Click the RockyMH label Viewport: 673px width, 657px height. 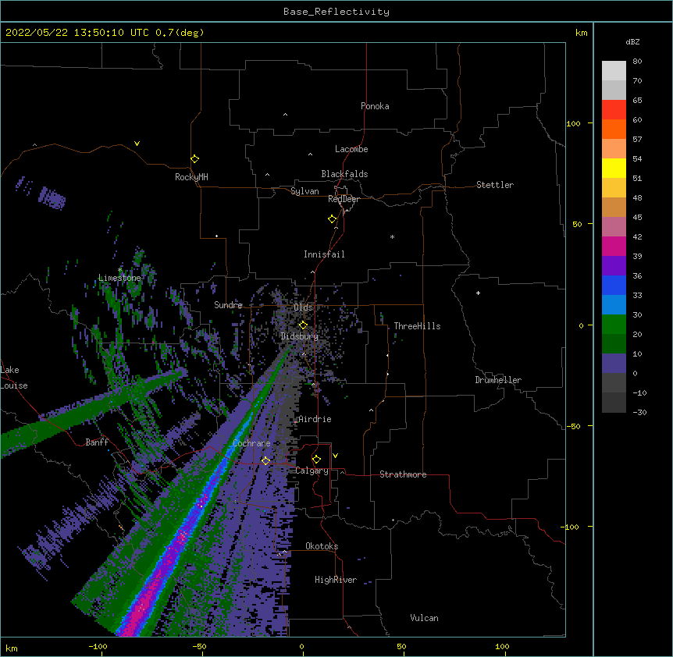pos(191,177)
